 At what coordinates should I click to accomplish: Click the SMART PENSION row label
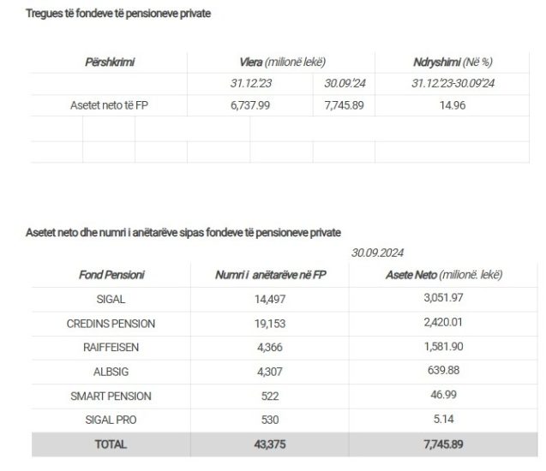(111, 396)
